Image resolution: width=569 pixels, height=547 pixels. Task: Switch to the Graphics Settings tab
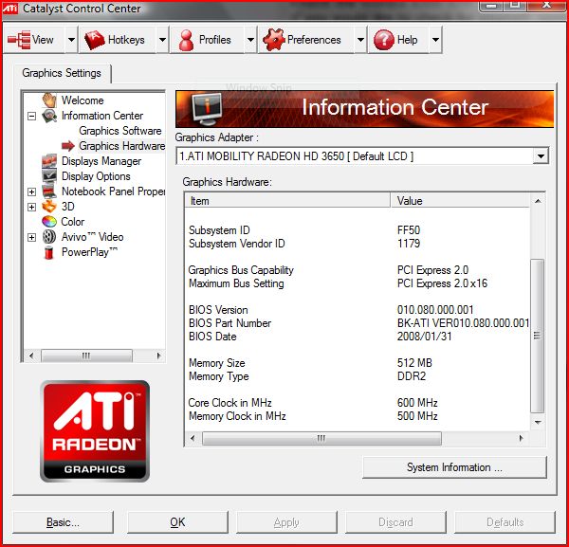pyautogui.click(x=62, y=73)
